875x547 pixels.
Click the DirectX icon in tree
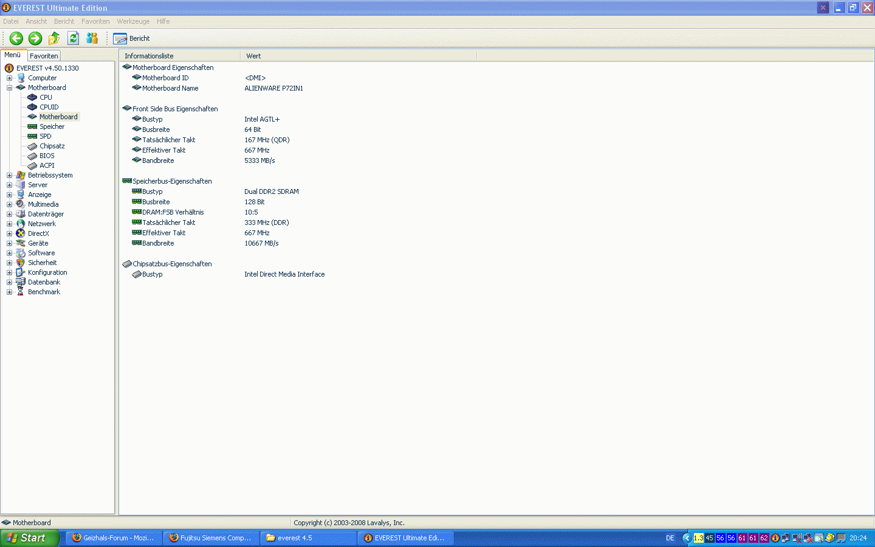tap(21, 233)
